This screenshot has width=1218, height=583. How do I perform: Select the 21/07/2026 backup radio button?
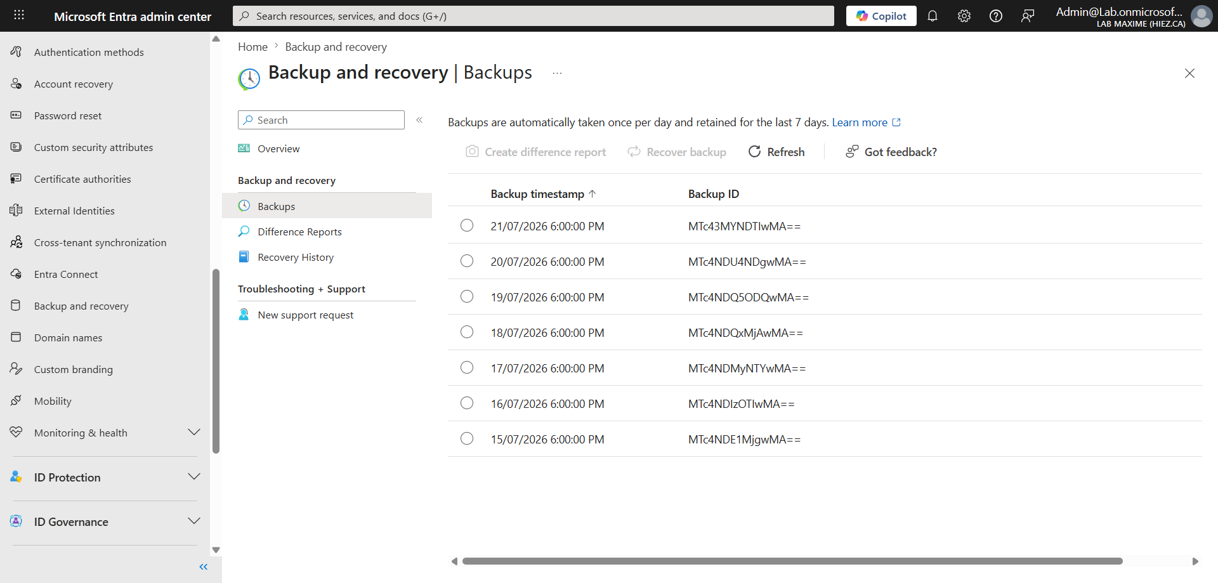467,225
